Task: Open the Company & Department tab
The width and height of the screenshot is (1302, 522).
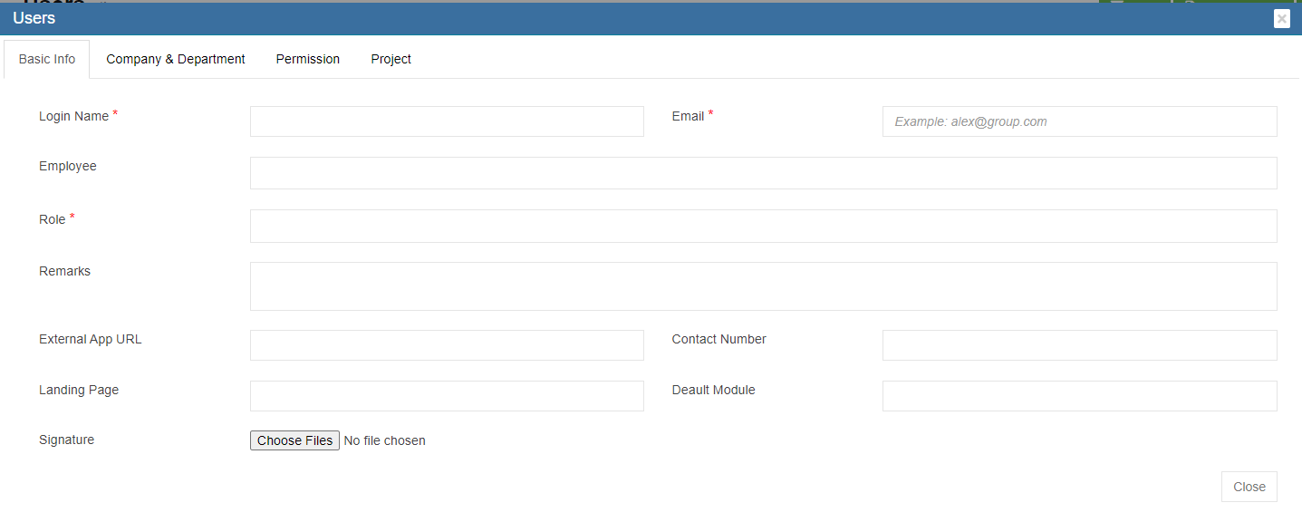Action: tap(176, 59)
